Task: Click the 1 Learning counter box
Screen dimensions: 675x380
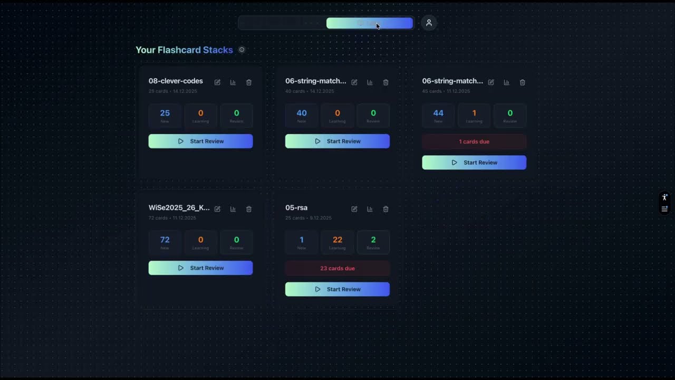Action: (x=474, y=116)
